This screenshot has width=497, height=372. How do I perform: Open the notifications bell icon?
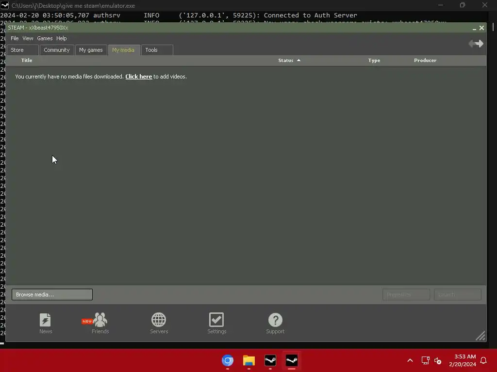(483, 360)
